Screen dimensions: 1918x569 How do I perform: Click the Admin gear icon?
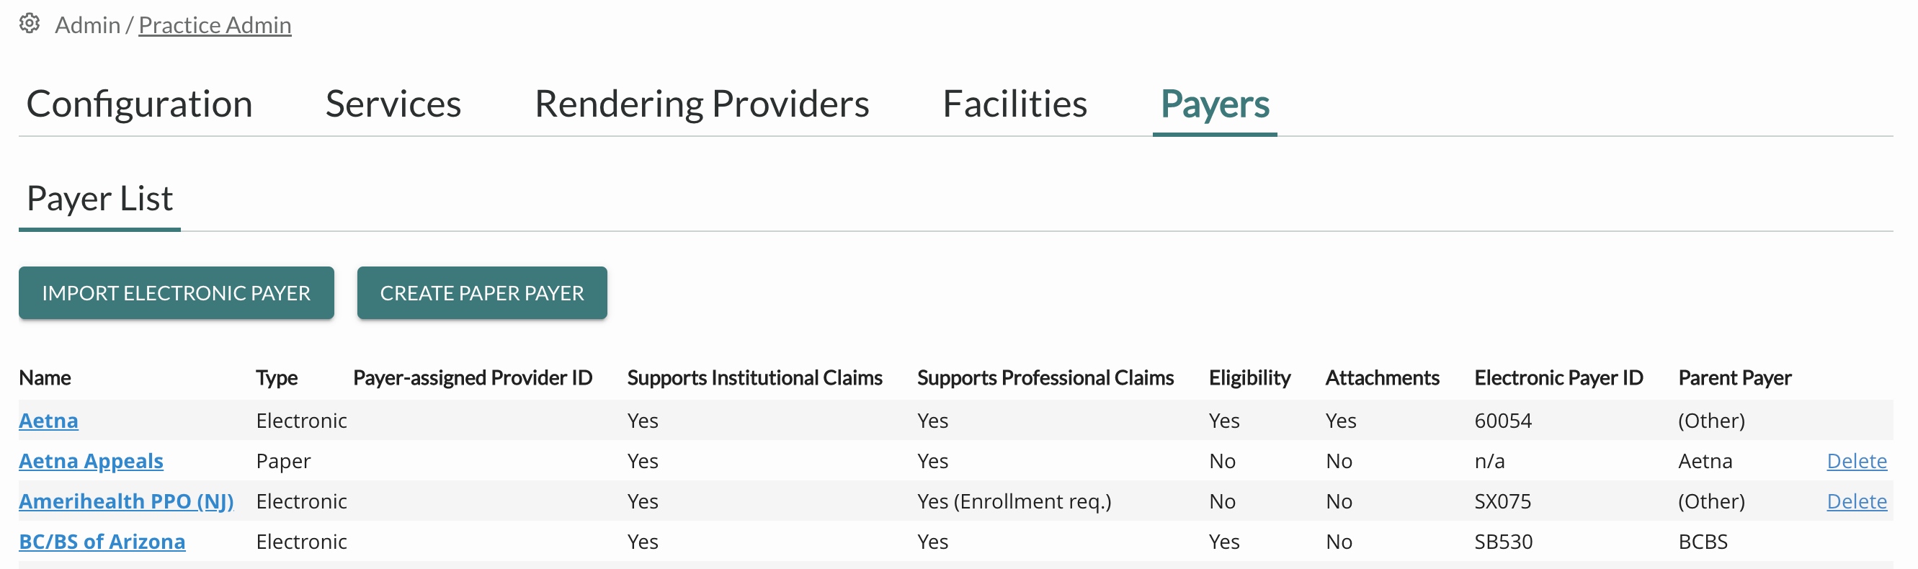(x=29, y=24)
